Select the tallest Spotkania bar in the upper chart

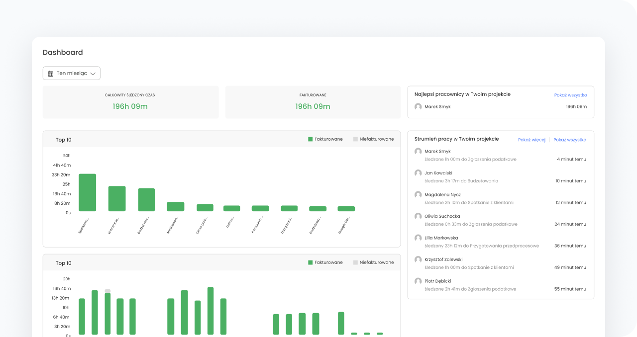coord(87,192)
